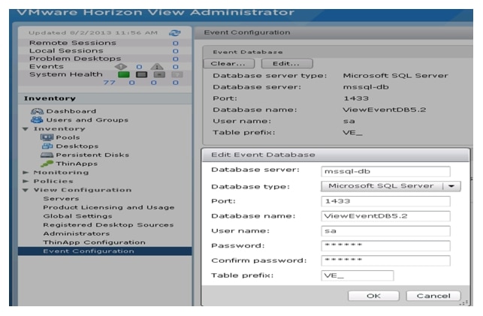This screenshot has height=316, width=483.
Task: Open the Dashboard icon in Inventory
Action: 37,111
